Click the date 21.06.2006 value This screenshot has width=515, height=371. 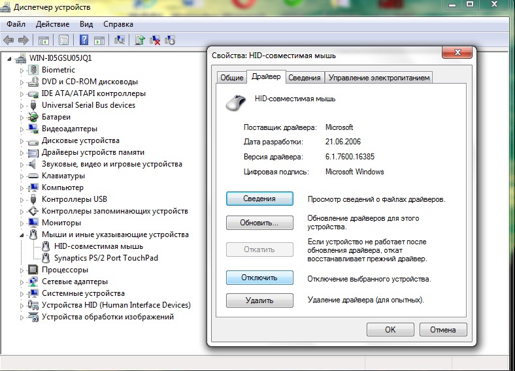(343, 142)
